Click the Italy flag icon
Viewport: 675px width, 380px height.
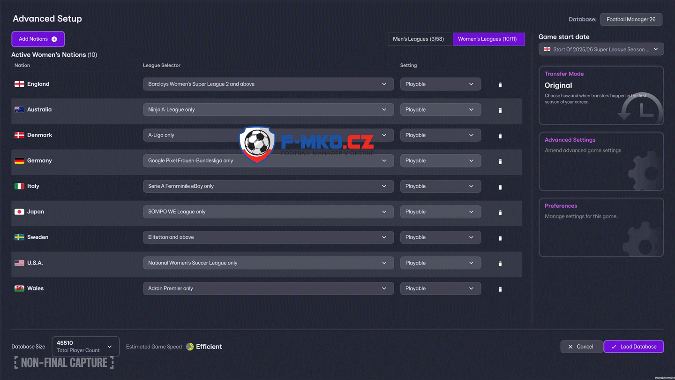pos(19,186)
